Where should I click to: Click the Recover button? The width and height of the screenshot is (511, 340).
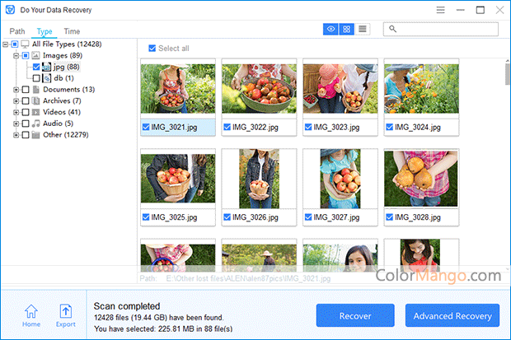[355, 316]
